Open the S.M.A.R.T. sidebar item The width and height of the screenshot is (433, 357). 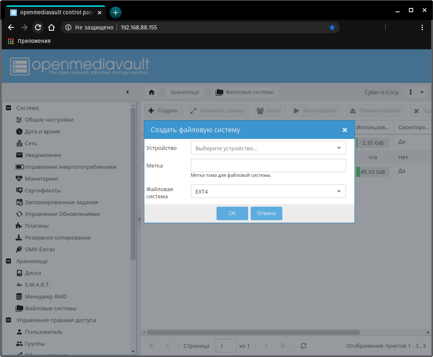(x=37, y=285)
